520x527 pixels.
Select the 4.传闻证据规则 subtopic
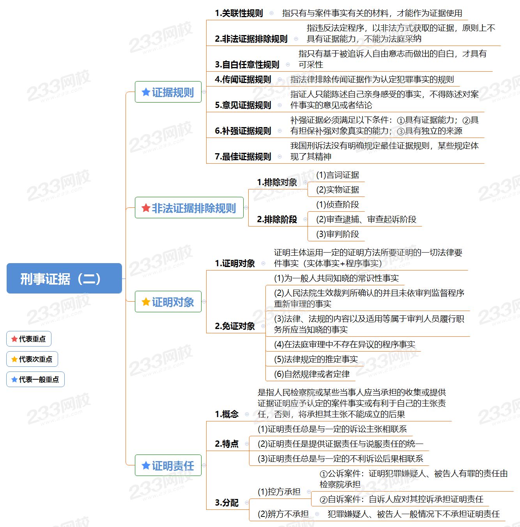click(243, 80)
